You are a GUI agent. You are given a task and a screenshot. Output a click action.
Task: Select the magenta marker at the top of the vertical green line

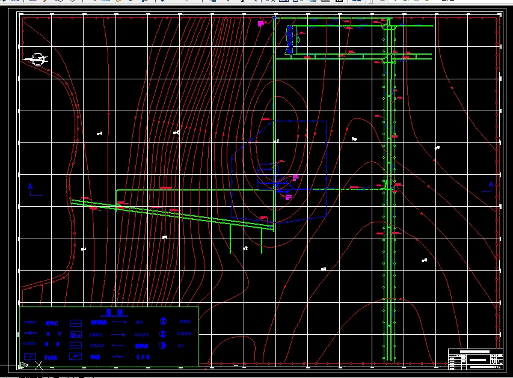point(261,23)
